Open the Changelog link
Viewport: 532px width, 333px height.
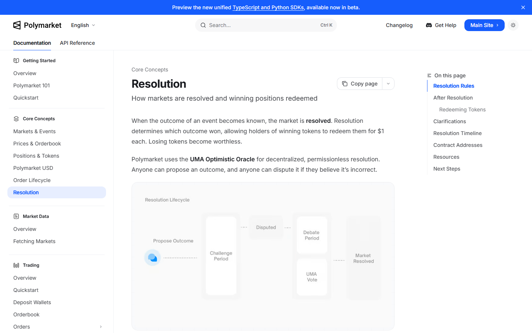pyautogui.click(x=399, y=25)
